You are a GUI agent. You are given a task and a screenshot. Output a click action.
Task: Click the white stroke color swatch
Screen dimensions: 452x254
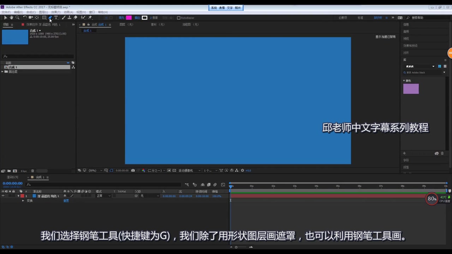(x=144, y=18)
